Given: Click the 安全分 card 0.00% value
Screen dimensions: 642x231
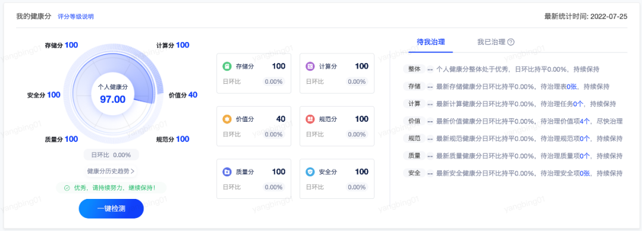Looking at the screenshot, I should click(x=357, y=187).
